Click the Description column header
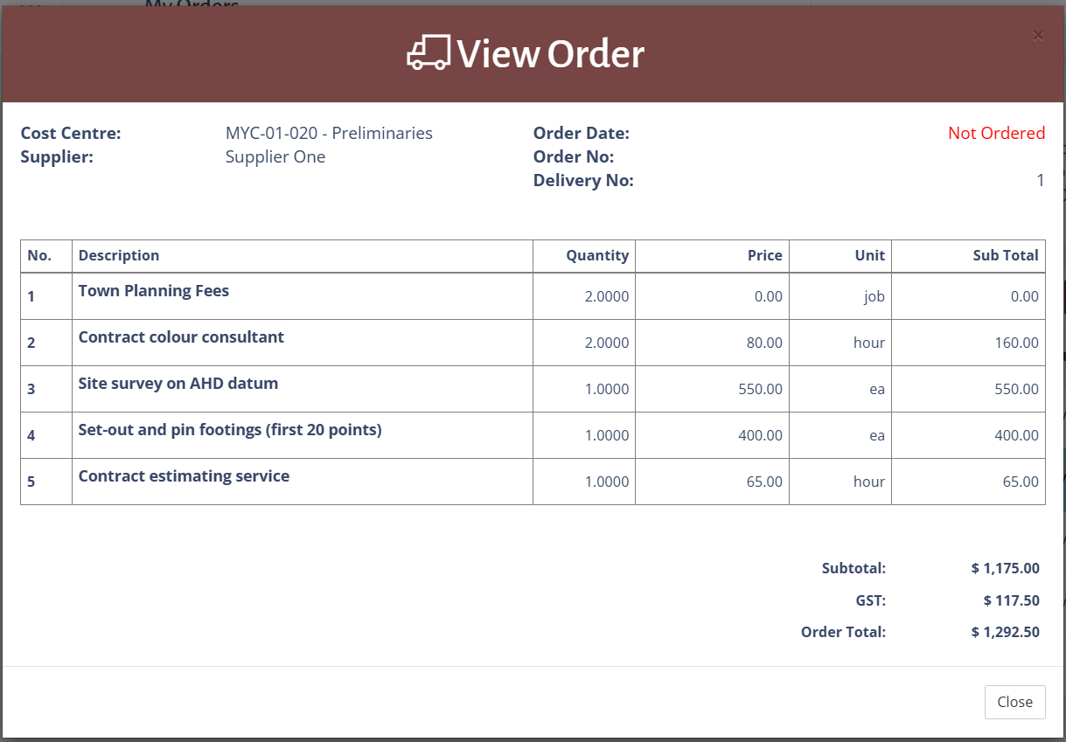This screenshot has width=1066, height=742. (x=119, y=255)
